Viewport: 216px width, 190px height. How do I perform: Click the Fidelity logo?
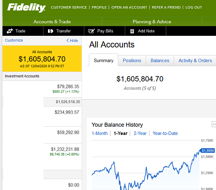click(27, 8)
